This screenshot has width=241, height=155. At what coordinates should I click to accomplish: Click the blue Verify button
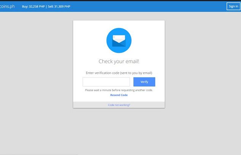click(x=144, y=82)
